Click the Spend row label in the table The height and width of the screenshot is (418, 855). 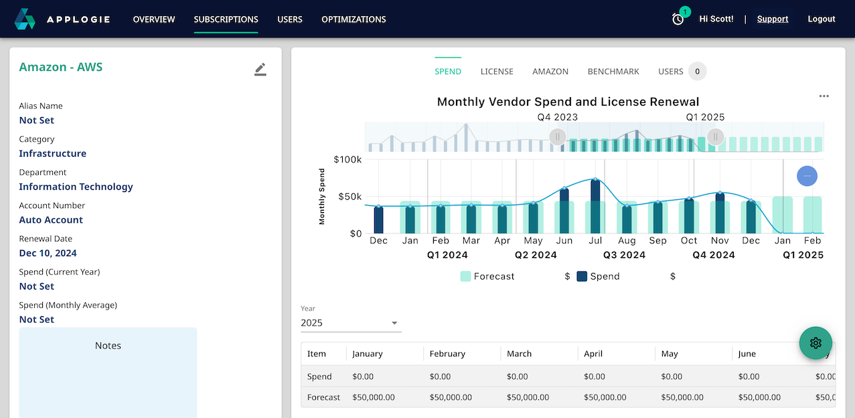click(319, 377)
